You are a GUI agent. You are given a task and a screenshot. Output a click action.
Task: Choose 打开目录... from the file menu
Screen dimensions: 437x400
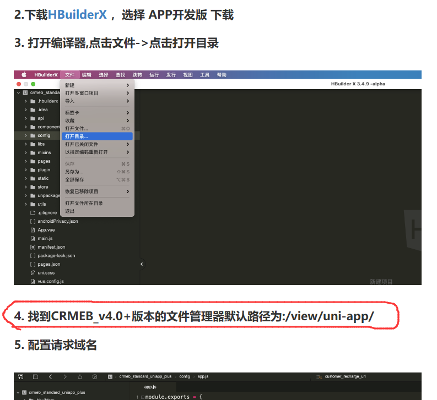pyautogui.click(x=97, y=136)
